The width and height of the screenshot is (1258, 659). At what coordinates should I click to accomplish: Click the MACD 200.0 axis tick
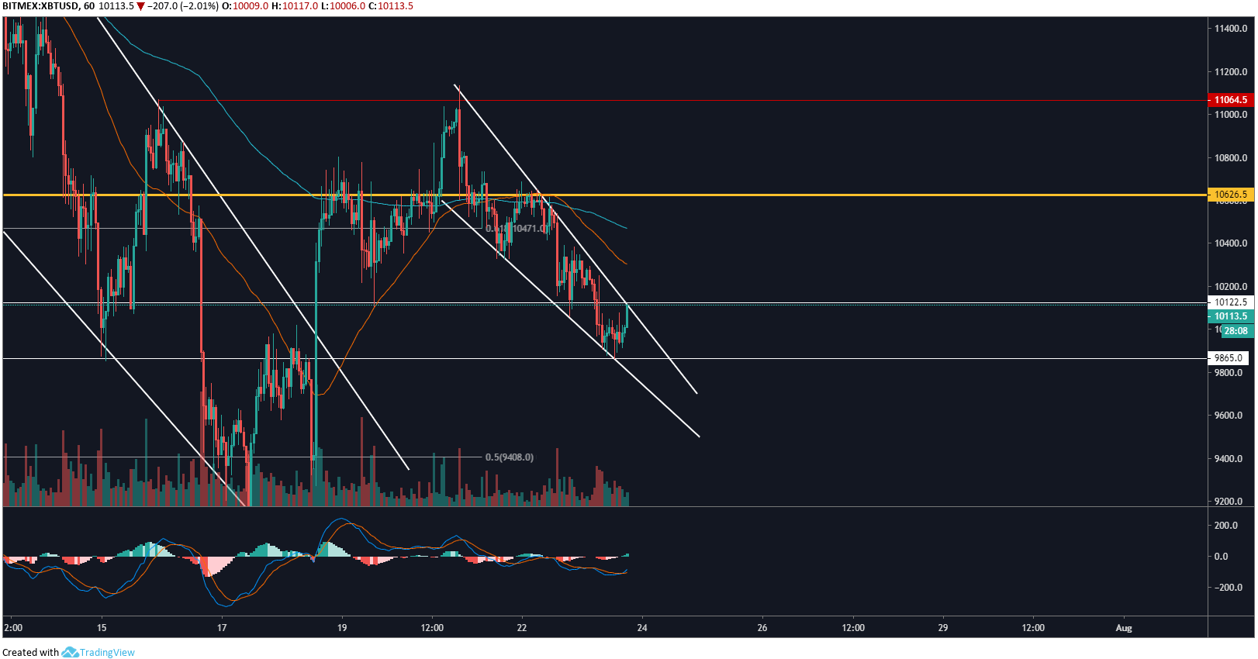click(1226, 526)
